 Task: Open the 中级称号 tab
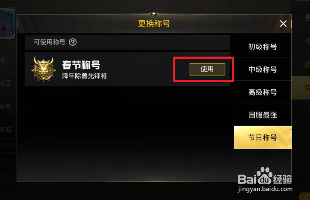(x=262, y=70)
